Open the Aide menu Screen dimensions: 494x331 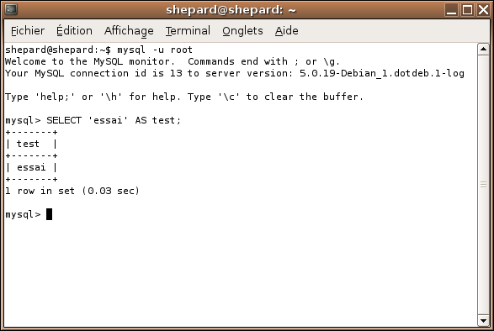tap(286, 31)
